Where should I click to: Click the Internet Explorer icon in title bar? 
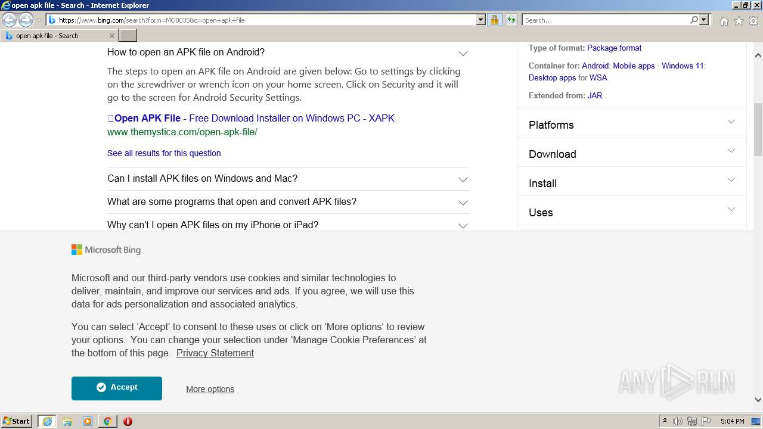pos(5,5)
